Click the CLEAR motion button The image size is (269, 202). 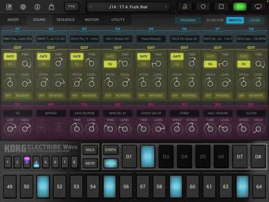click(255, 20)
